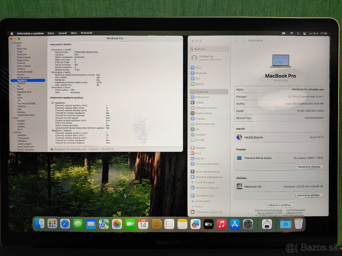Open Bluetooth settings in the sidebar

(199, 73)
